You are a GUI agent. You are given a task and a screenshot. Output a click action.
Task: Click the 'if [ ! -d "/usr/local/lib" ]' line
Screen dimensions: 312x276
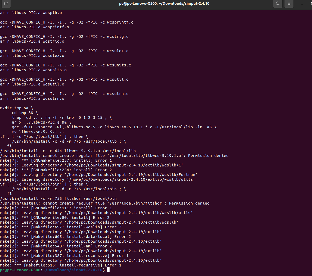tap(44, 137)
